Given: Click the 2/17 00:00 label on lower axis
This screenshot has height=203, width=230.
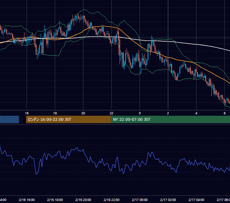Looking at the screenshot, I should [140, 200].
